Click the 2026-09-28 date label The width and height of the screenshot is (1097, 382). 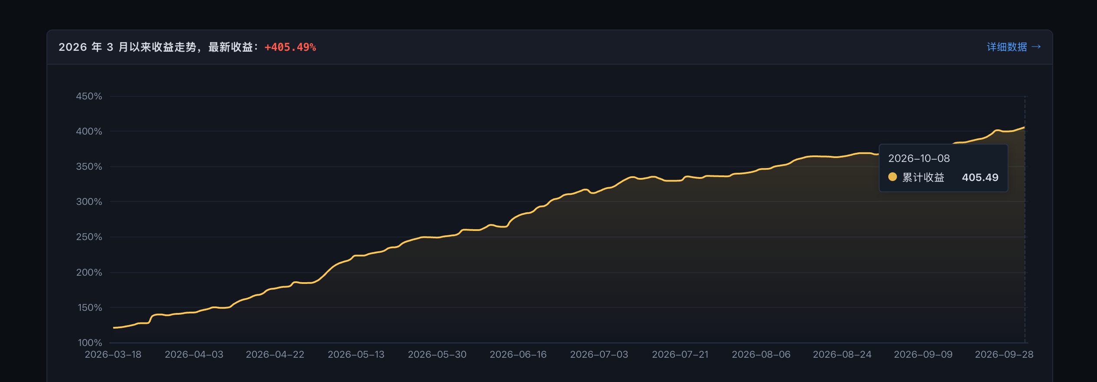[1004, 355]
